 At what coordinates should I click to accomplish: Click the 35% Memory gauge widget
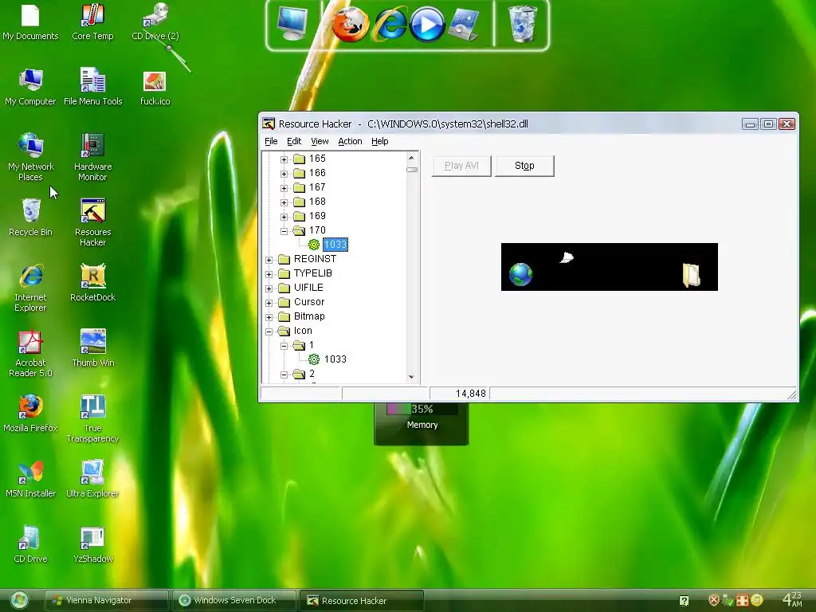click(x=422, y=423)
